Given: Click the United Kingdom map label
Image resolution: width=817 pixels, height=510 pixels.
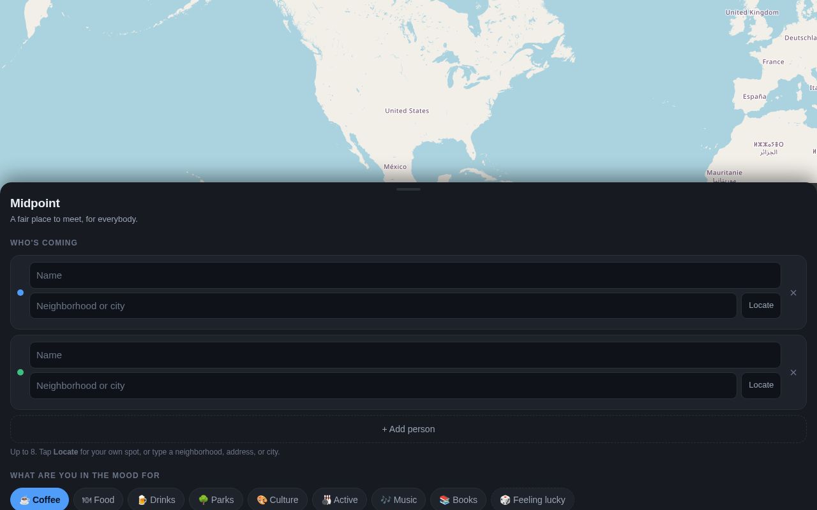Looking at the screenshot, I should pos(752,12).
